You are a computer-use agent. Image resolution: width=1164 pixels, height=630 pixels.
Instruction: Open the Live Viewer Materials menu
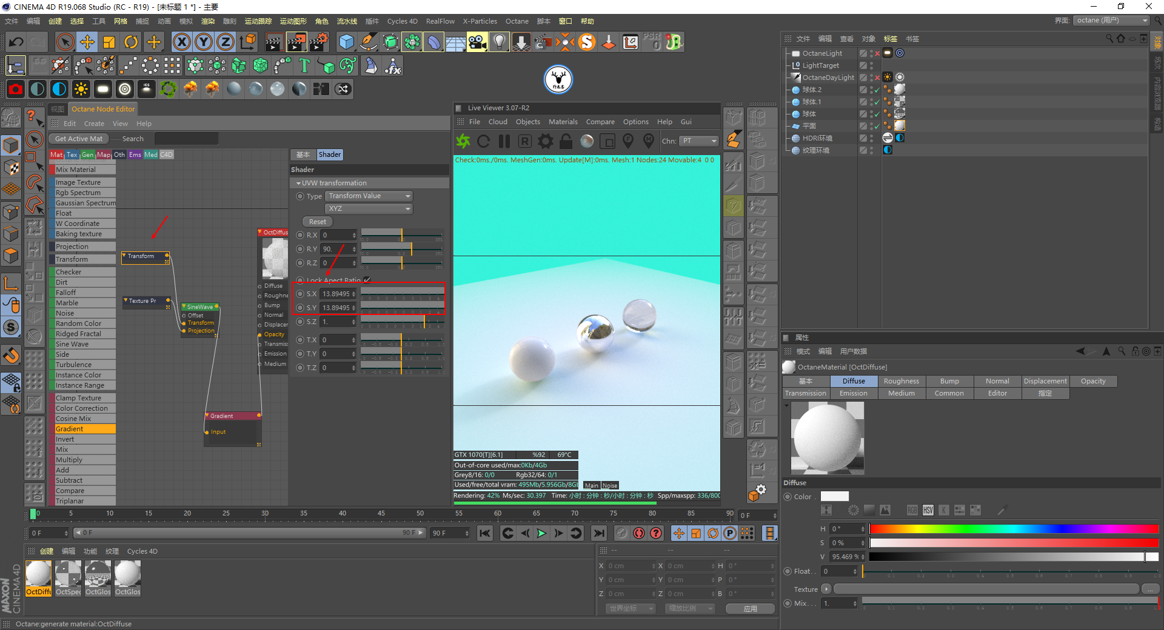tap(563, 122)
